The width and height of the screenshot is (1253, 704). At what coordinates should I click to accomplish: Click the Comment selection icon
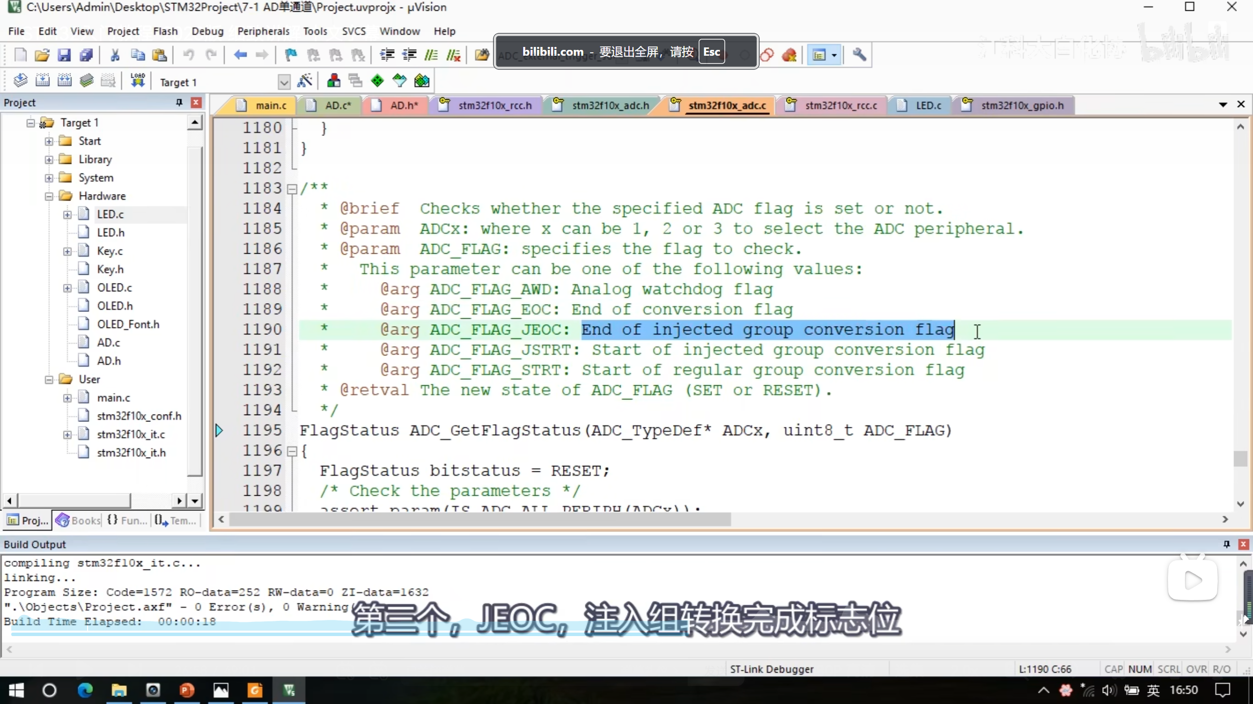coord(431,55)
